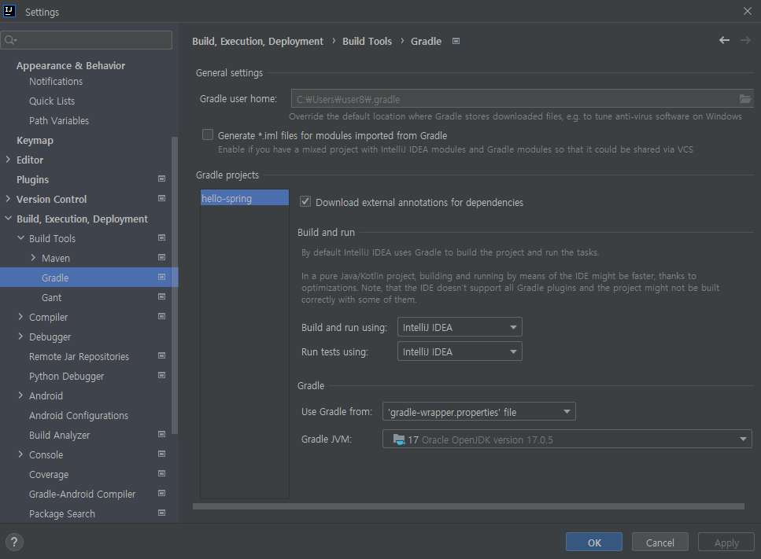Expand the Debugger node
761x559 pixels.
(x=20, y=337)
